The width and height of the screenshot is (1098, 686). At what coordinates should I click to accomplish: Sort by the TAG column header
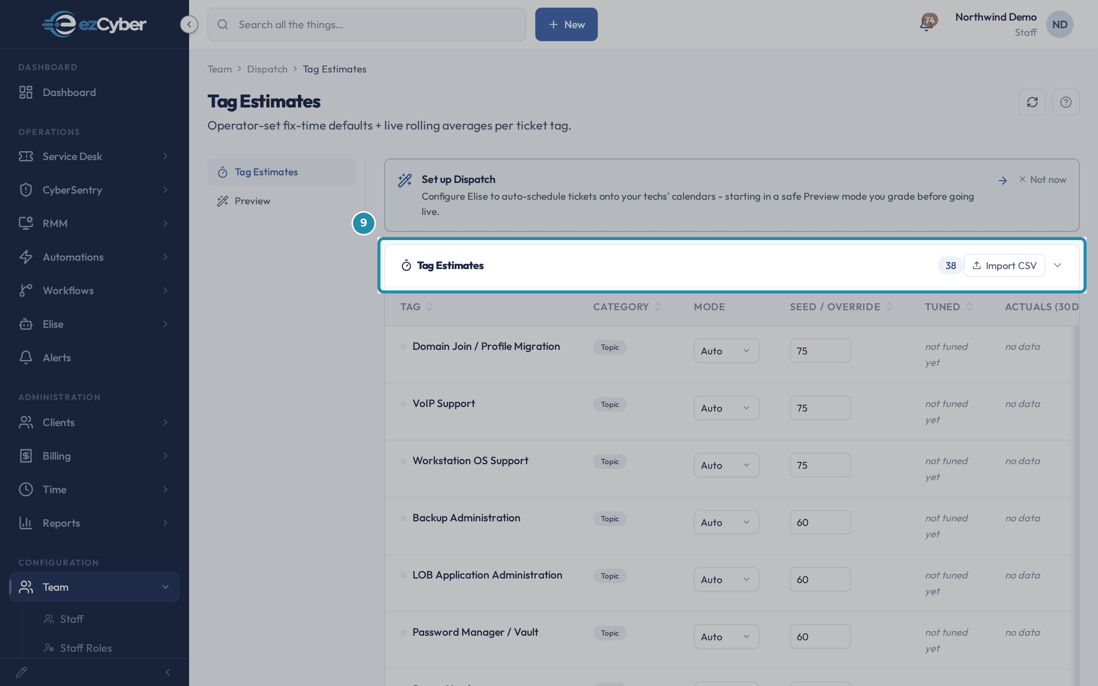click(x=416, y=307)
